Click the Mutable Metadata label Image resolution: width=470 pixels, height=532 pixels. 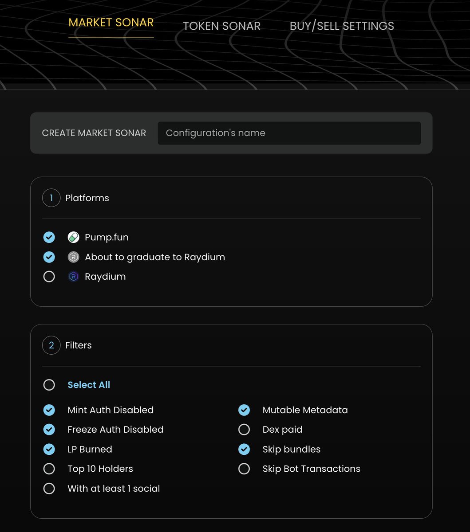pyautogui.click(x=305, y=410)
